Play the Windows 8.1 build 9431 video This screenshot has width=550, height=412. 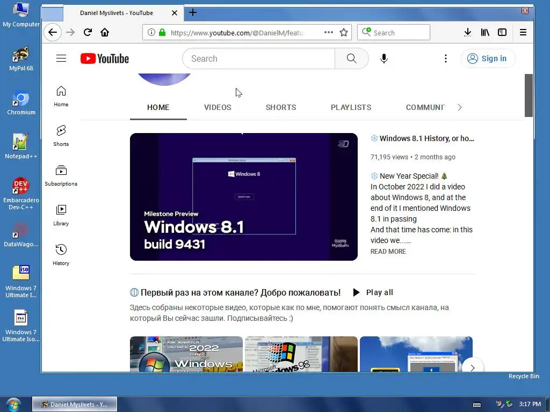(244, 197)
